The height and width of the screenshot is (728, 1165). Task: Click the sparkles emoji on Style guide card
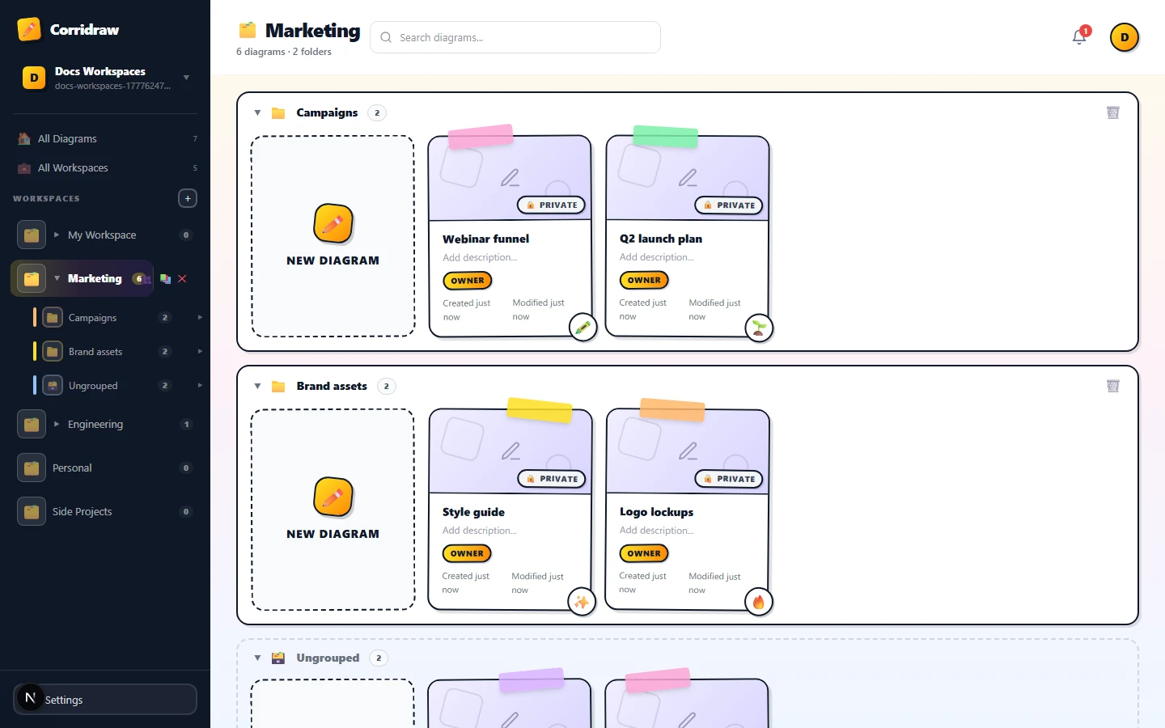coord(582,602)
